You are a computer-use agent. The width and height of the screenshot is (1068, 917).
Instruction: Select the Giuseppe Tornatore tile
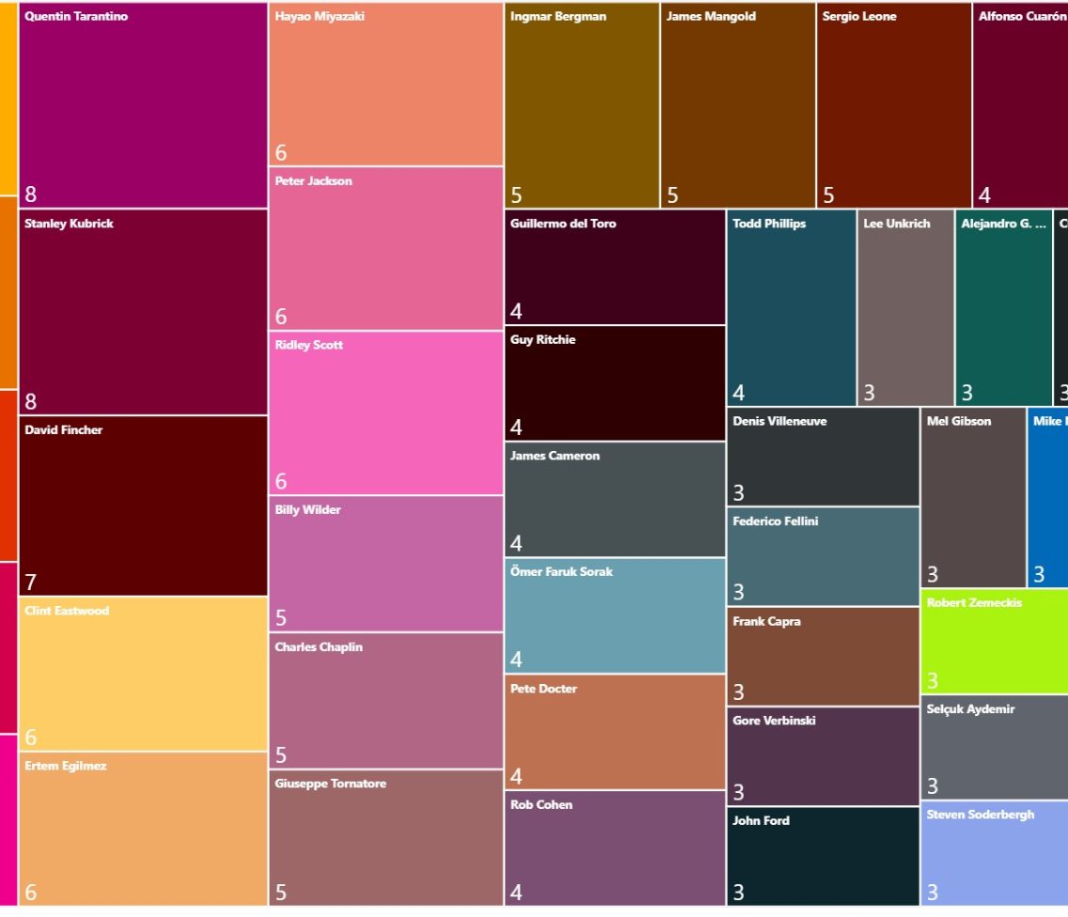tap(385, 838)
